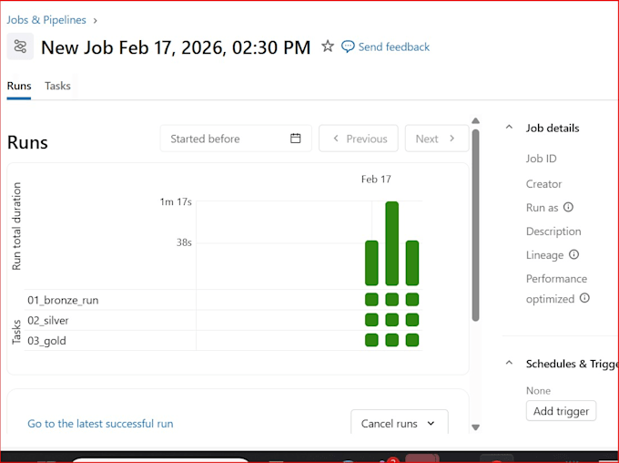Click the 02_silver task label
The width and height of the screenshot is (619, 463).
(47, 320)
